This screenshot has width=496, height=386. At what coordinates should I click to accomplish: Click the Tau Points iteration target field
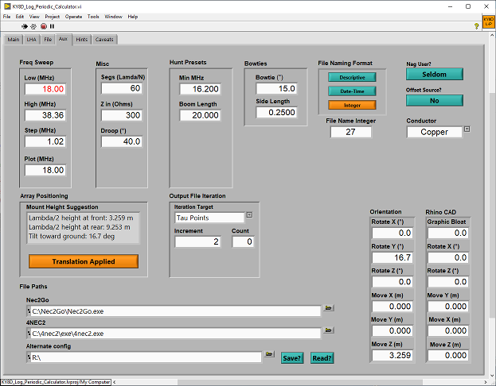(209, 218)
